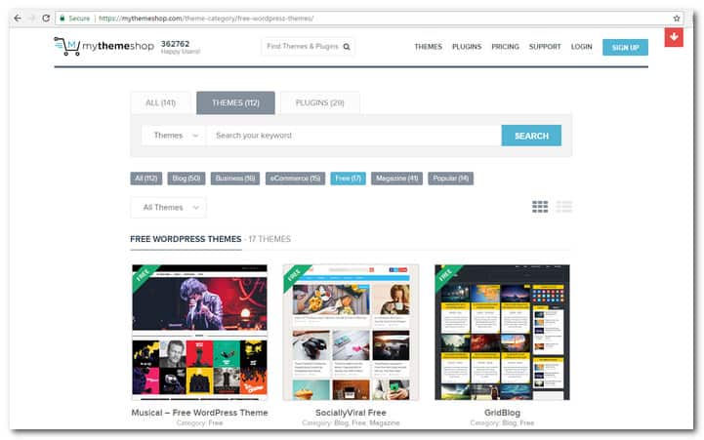Bookmark page with the star icon
Viewport: 704px width, 440px height.
coord(677,18)
